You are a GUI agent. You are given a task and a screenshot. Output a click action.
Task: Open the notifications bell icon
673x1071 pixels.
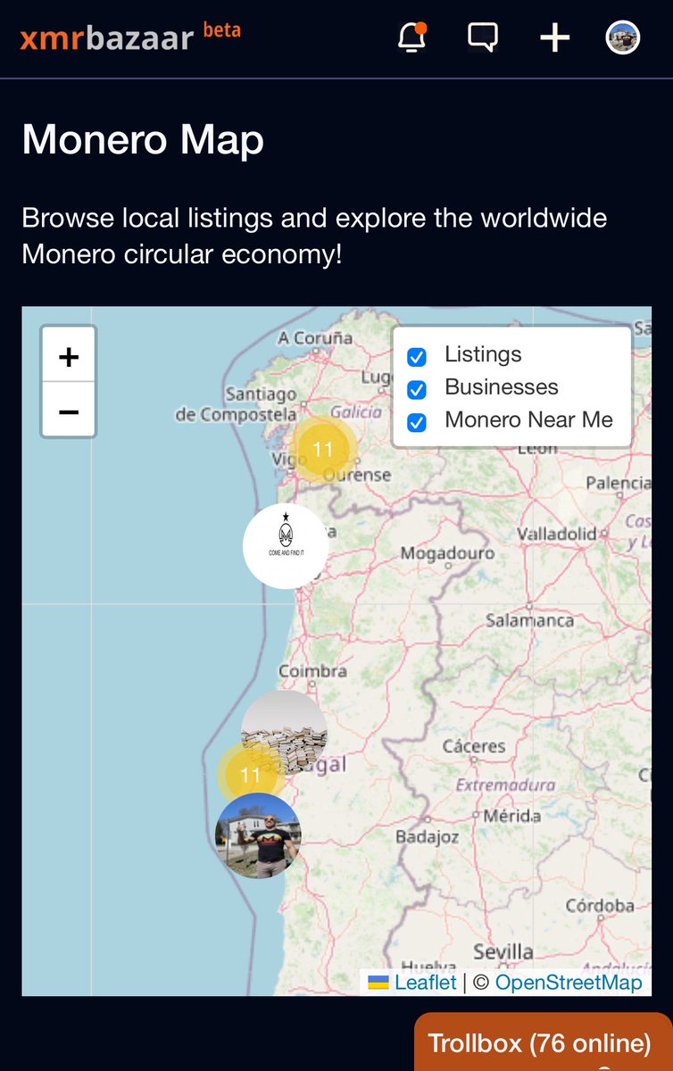pos(411,37)
